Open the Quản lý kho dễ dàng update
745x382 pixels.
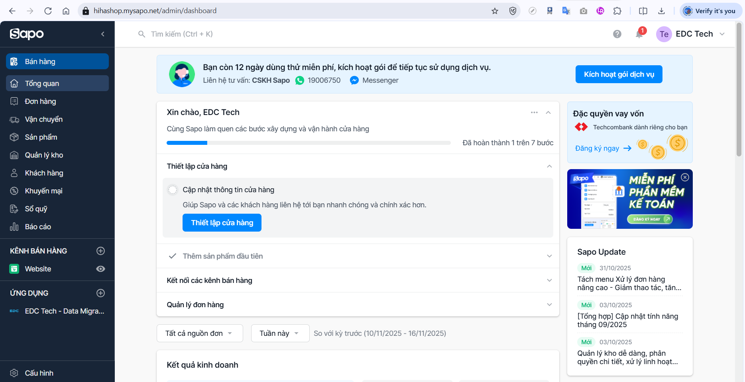[x=627, y=358]
